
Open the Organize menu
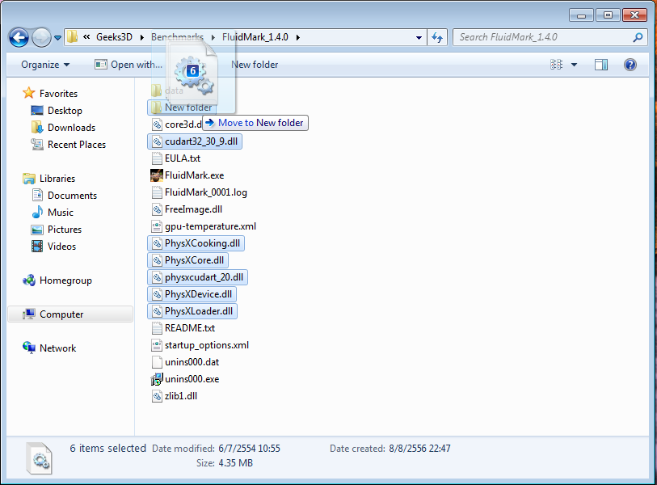click(45, 65)
